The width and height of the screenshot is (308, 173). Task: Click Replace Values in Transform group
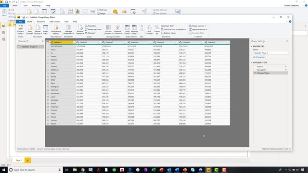click(x=168, y=33)
